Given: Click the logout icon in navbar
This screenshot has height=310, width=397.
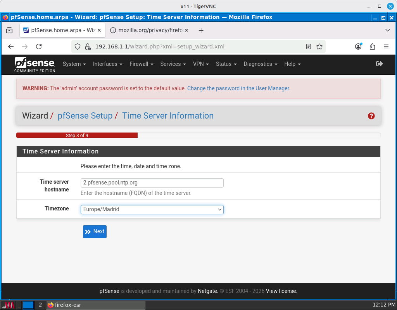Looking at the screenshot, I should (x=379, y=64).
